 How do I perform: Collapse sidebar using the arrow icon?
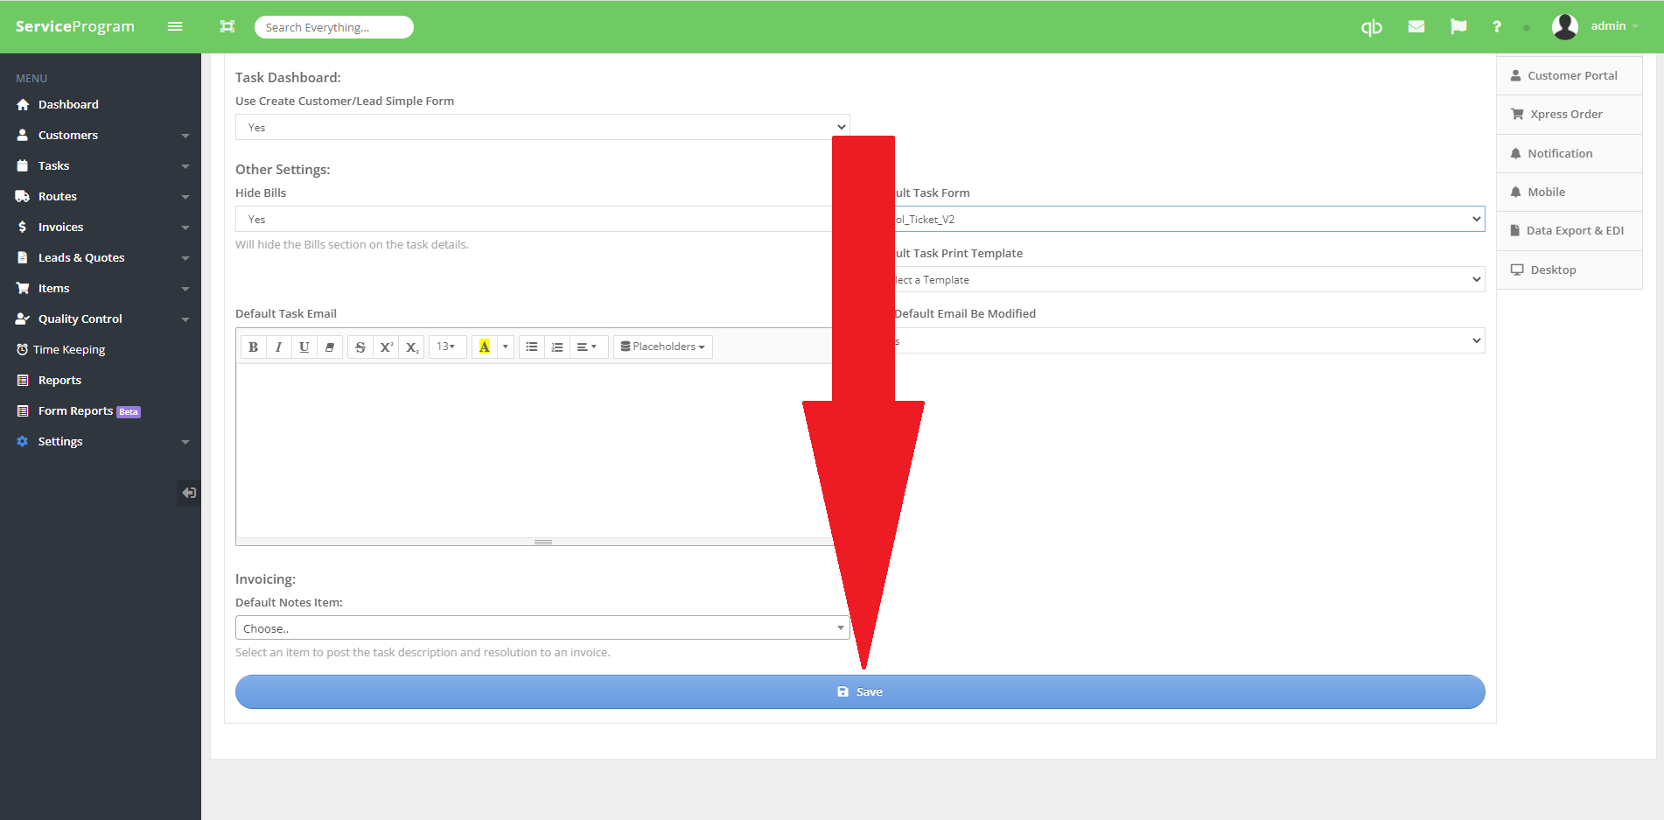point(188,493)
